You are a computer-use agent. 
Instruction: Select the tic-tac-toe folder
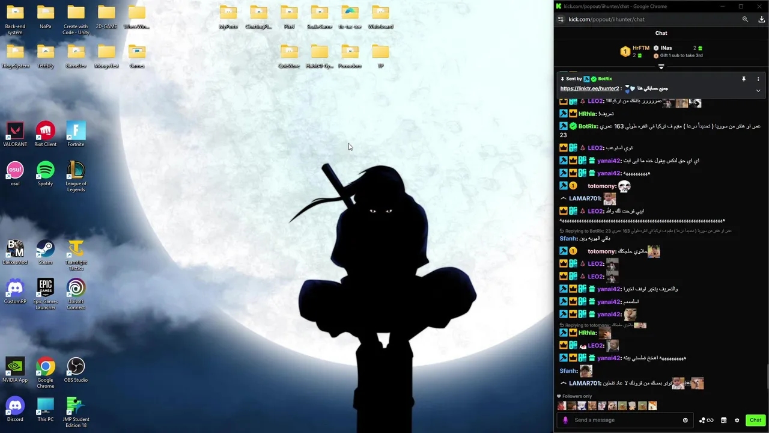point(350,17)
